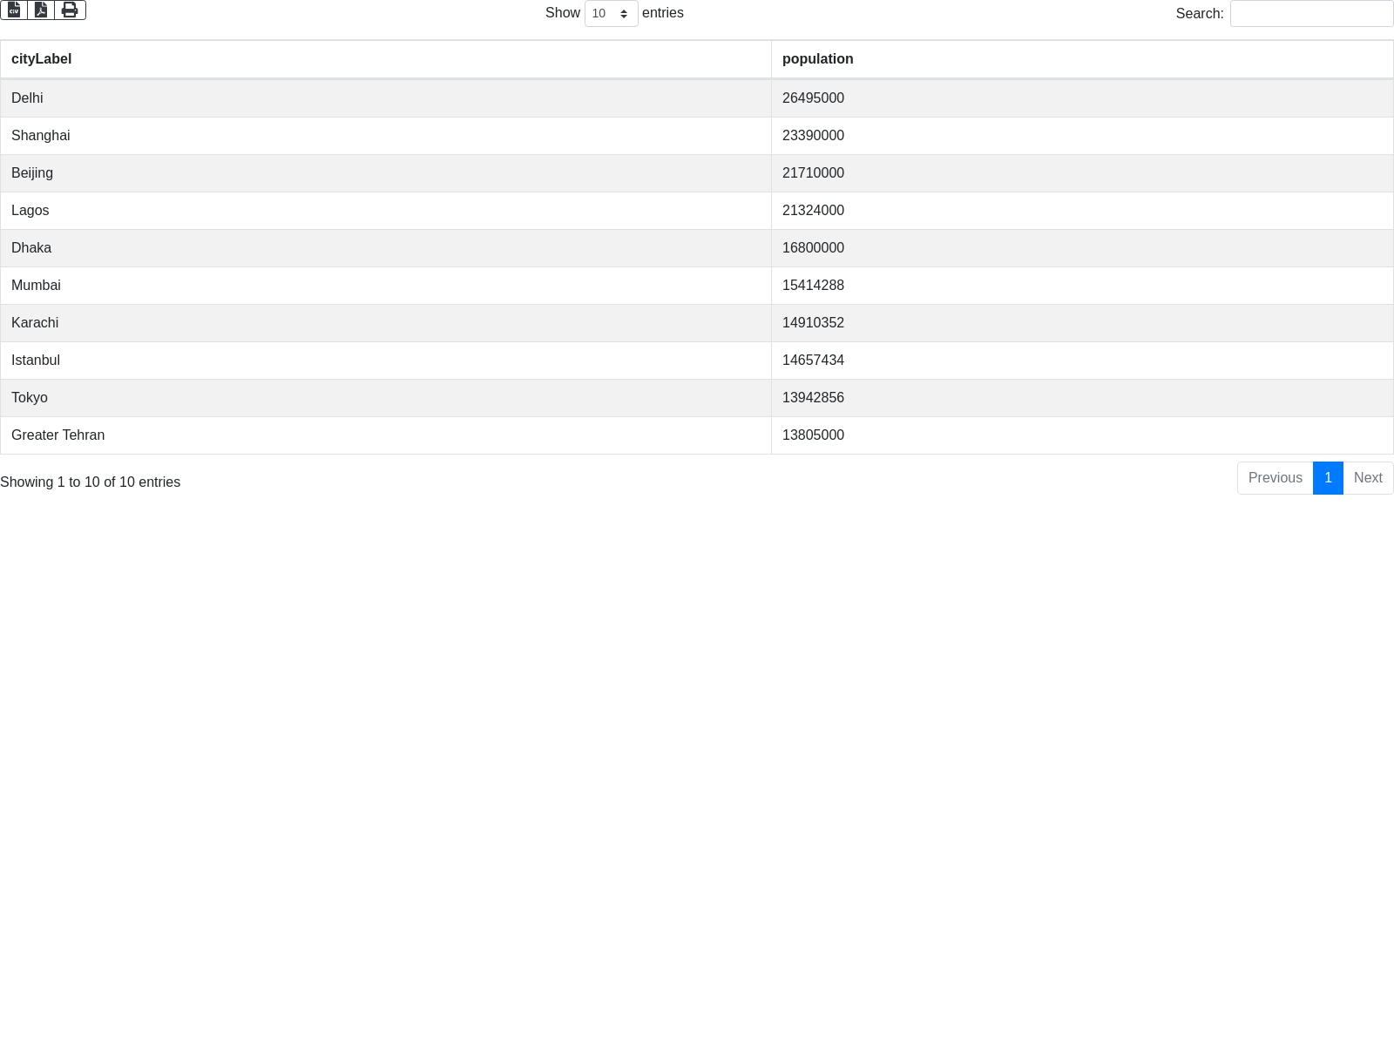Sort by the population column header
This screenshot has width=1394, height=1045.
pos(817,59)
